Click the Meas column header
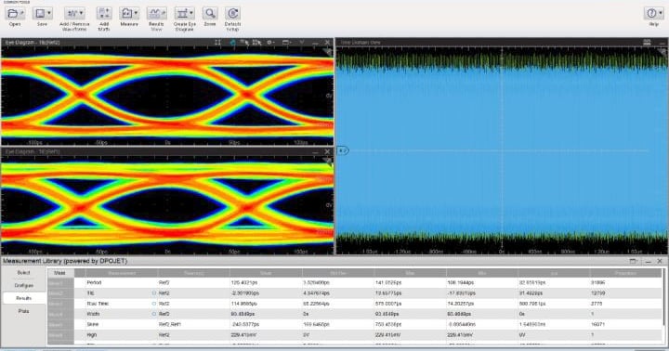669x351 pixels. tap(60, 272)
